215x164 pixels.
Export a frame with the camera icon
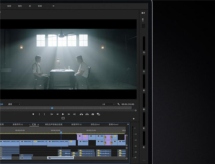coord(93,114)
